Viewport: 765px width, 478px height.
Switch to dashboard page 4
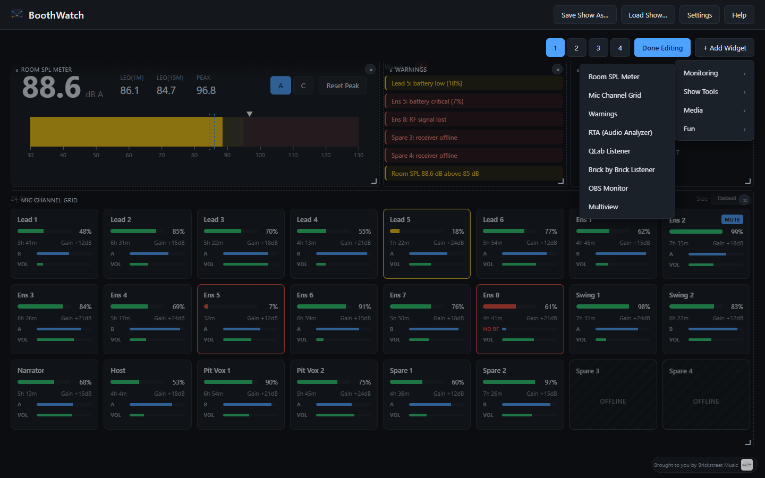[x=620, y=48]
